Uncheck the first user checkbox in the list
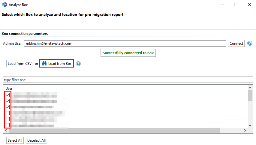The image size is (256, 145). click(x=8, y=95)
